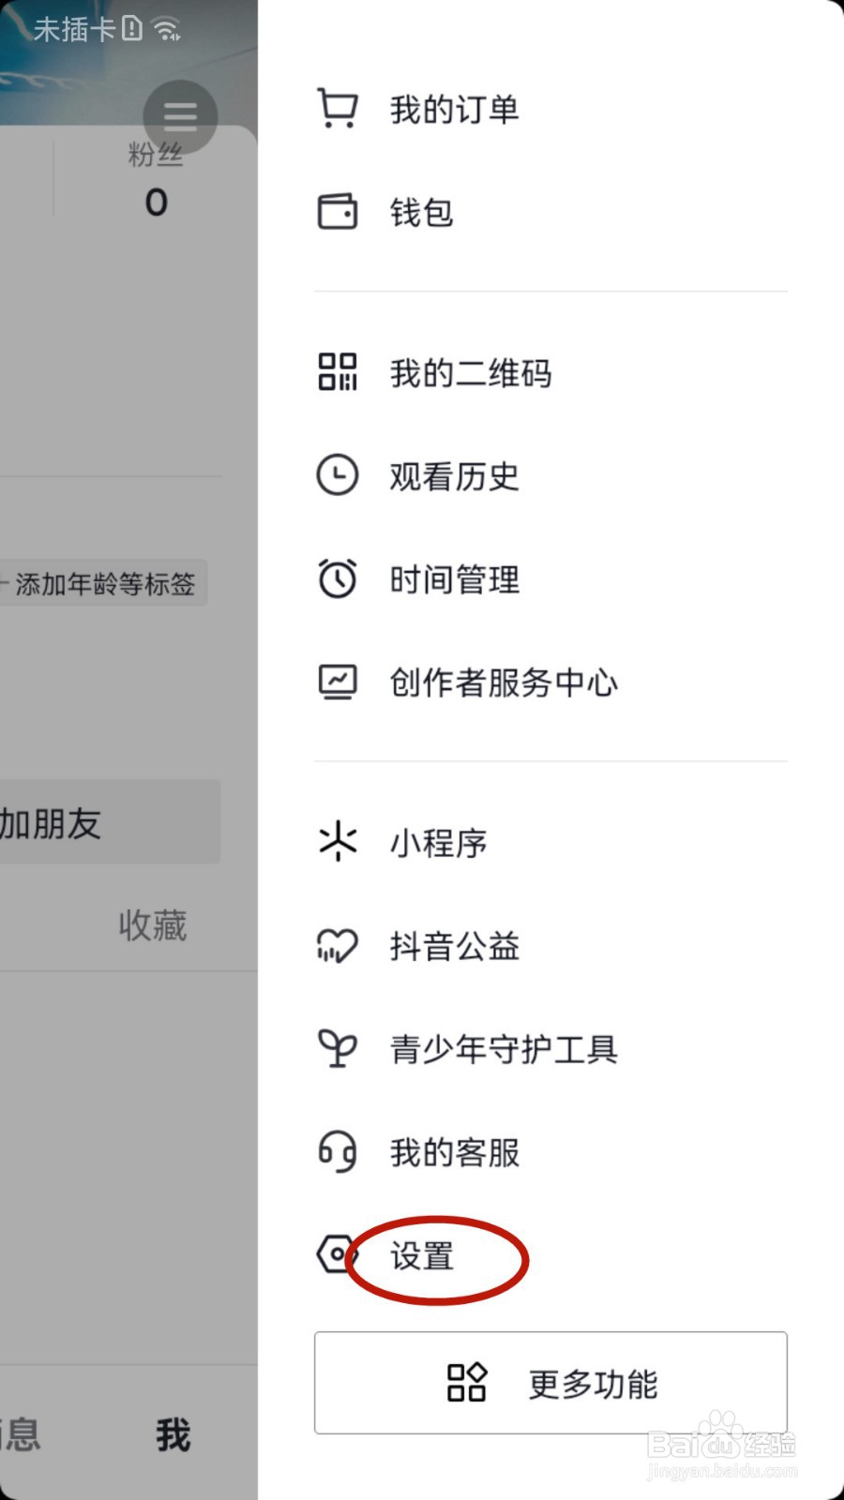This screenshot has height=1500, width=844.
Task: Click 添加年龄等标签 tag prompt
Action: click(x=103, y=583)
